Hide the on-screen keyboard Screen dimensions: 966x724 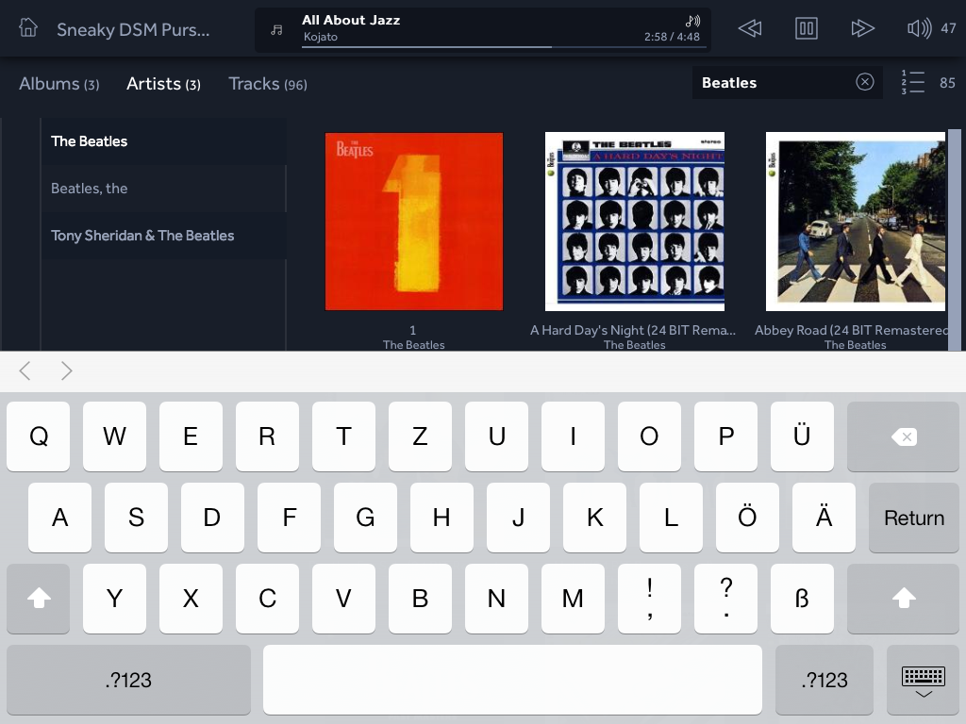coord(923,680)
